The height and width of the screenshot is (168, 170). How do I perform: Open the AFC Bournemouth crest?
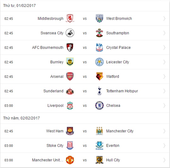[x=70, y=47]
